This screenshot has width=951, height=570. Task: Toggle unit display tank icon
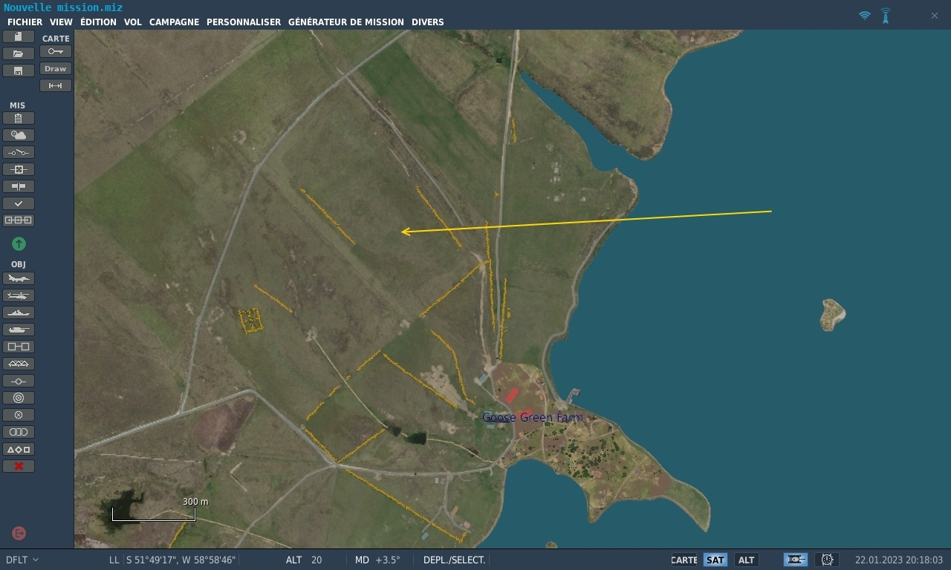pyautogui.click(x=796, y=560)
